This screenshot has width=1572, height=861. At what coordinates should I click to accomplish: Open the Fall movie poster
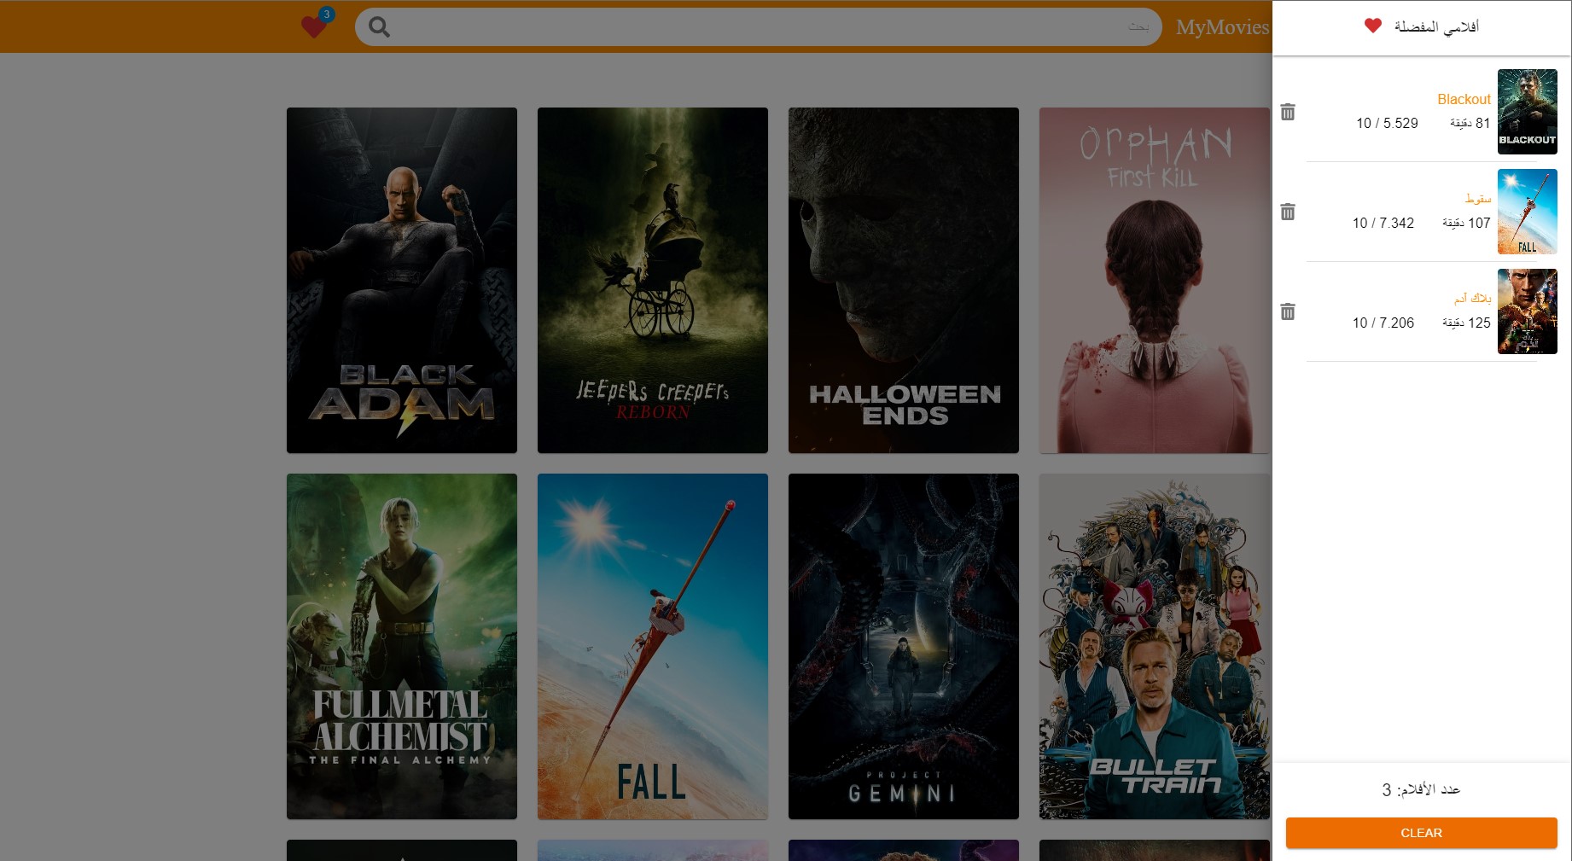tap(652, 646)
